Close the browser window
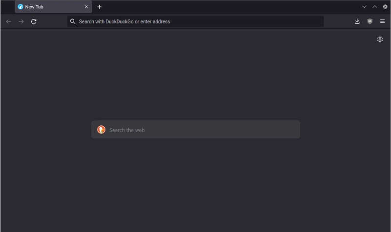Image resolution: width=391 pixels, height=232 pixels. pos(385,7)
